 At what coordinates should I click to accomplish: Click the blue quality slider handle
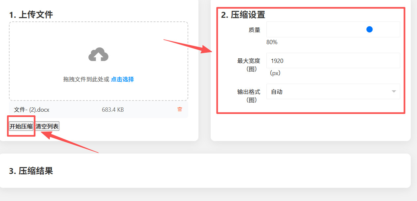pos(370,29)
